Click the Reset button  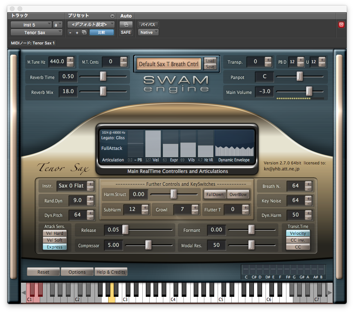tap(43, 272)
